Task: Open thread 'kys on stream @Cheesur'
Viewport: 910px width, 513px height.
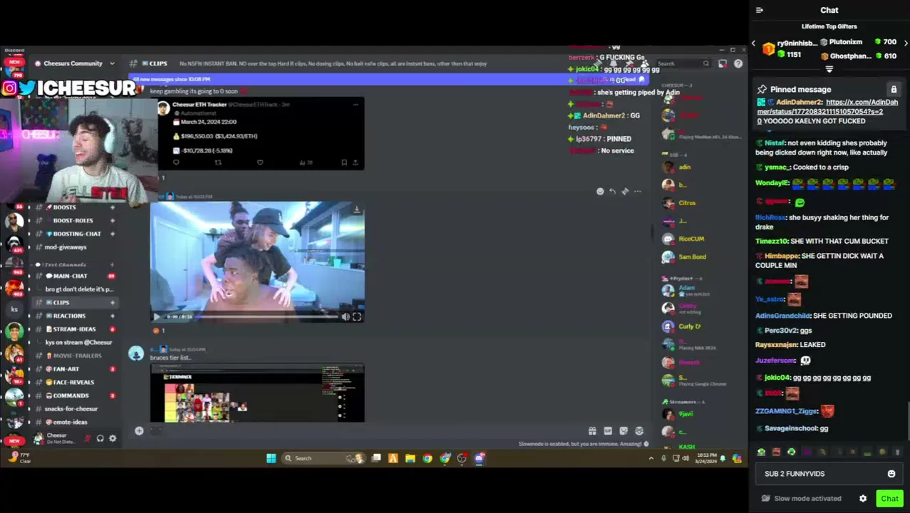Action: [x=78, y=342]
